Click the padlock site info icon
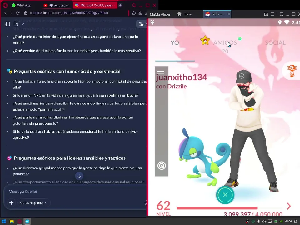 pyautogui.click(x=25, y=13)
